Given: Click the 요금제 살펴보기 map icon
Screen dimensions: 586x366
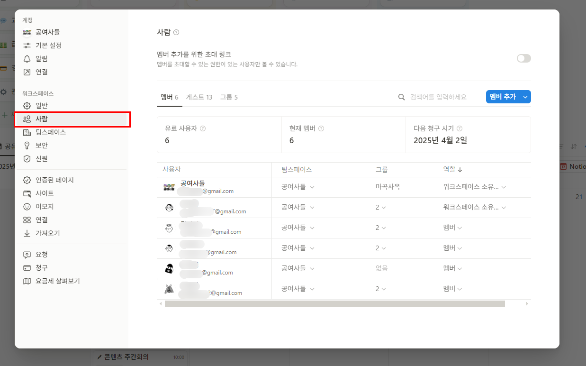Looking at the screenshot, I should tap(27, 281).
